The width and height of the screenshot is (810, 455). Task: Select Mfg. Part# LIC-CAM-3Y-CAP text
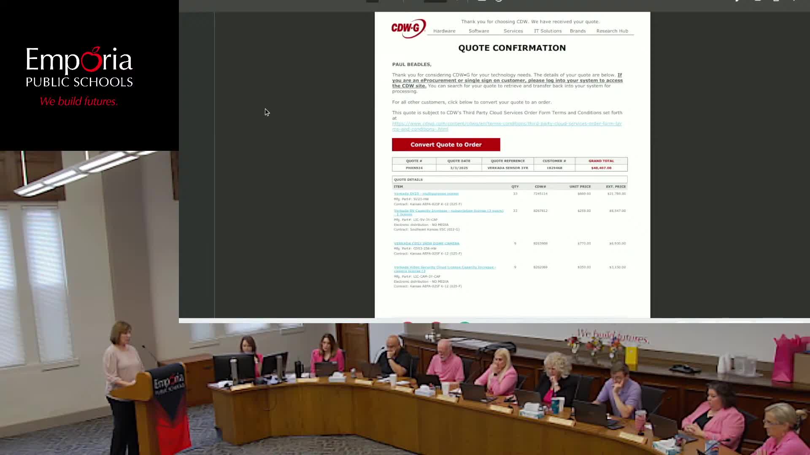pyautogui.click(x=417, y=276)
